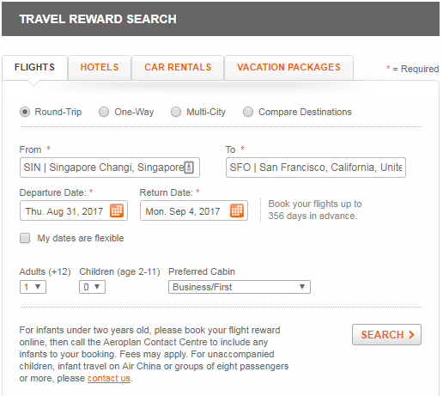Switch to the Hotels tab
The width and height of the screenshot is (443, 396).
(x=100, y=67)
